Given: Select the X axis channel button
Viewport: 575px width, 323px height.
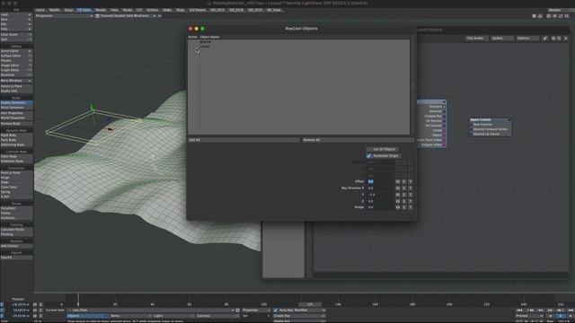Looking at the screenshot, I should pos(2,305).
